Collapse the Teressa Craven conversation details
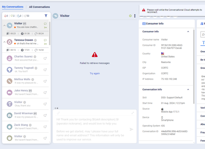The image size is (205, 149). 5,42
